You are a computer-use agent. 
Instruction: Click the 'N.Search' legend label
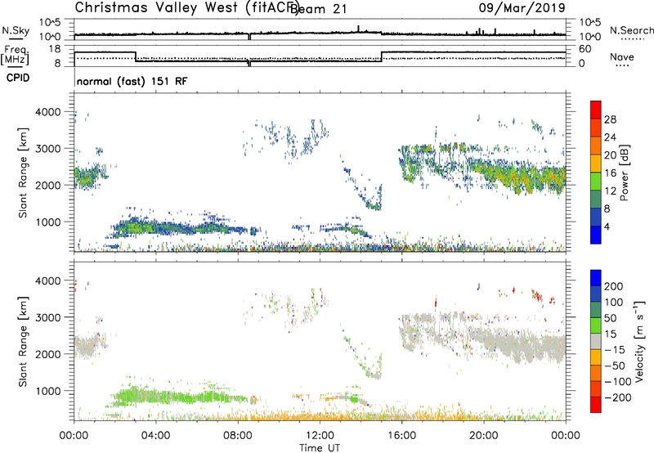click(631, 30)
